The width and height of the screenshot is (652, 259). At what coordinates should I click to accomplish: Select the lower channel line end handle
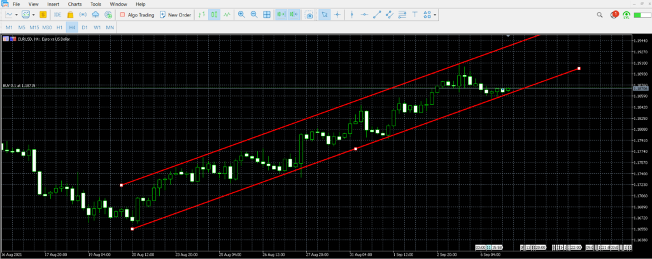578,68
